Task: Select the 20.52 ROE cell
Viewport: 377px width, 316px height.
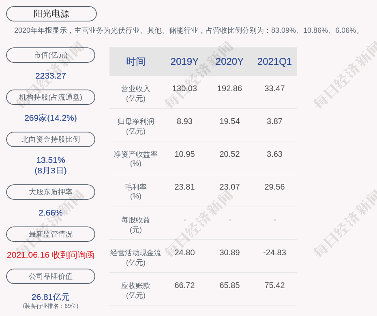Action: point(229,154)
